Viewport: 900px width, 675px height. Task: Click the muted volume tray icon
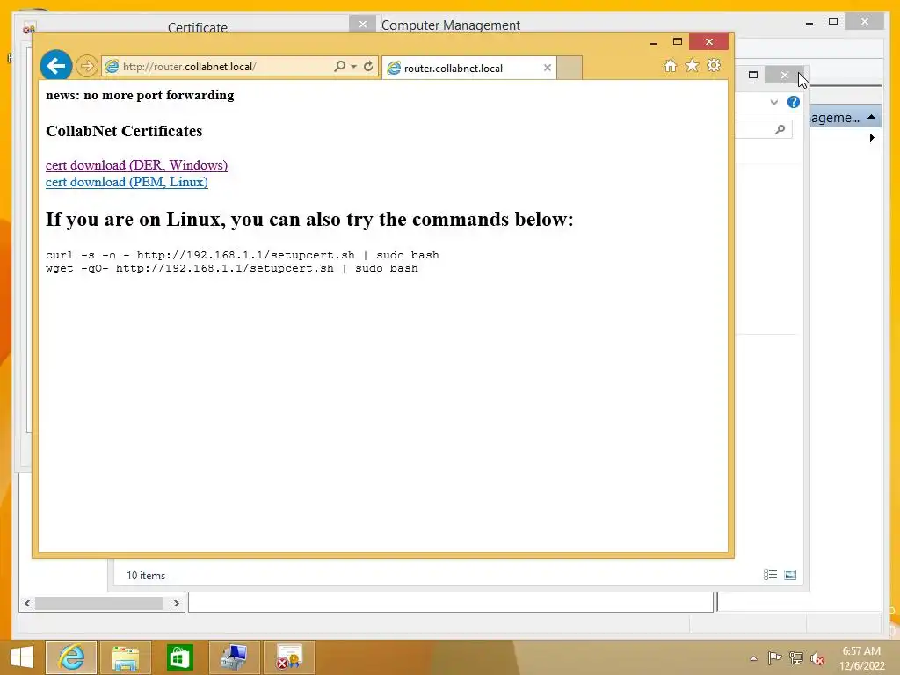coord(817,657)
